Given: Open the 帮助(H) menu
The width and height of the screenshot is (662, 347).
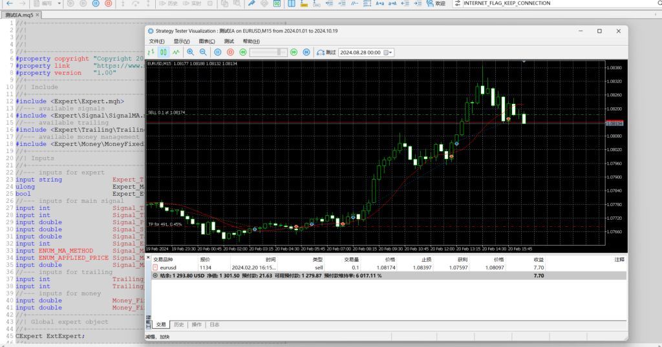Looking at the screenshot, I should tap(251, 41).
